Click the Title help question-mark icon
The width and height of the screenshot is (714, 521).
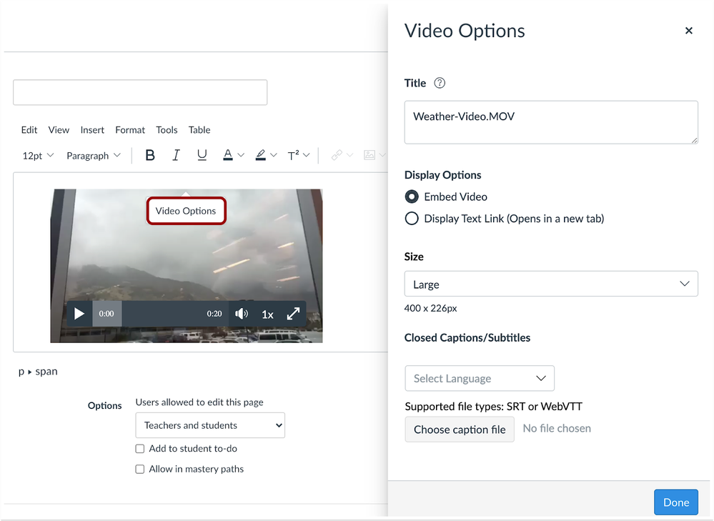click(x=440, y=83)
